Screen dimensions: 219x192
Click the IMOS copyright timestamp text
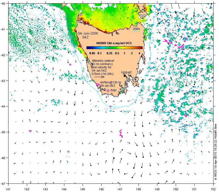215,152
